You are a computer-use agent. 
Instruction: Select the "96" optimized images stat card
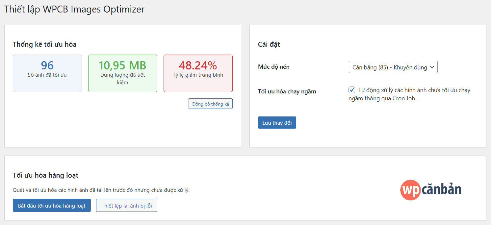point(47,73)
